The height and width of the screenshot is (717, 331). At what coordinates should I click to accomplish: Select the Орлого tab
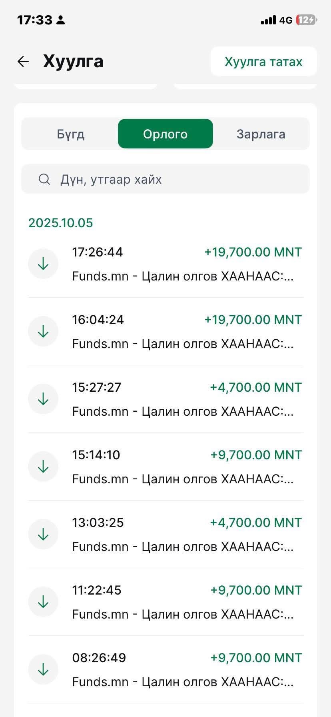[x=165, y=134]
